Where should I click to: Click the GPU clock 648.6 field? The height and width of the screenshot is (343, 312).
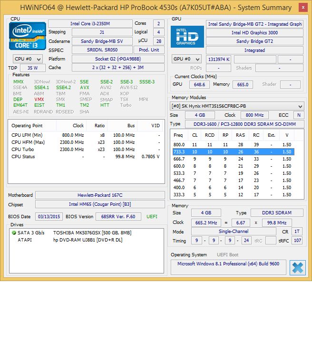(200, 84)
